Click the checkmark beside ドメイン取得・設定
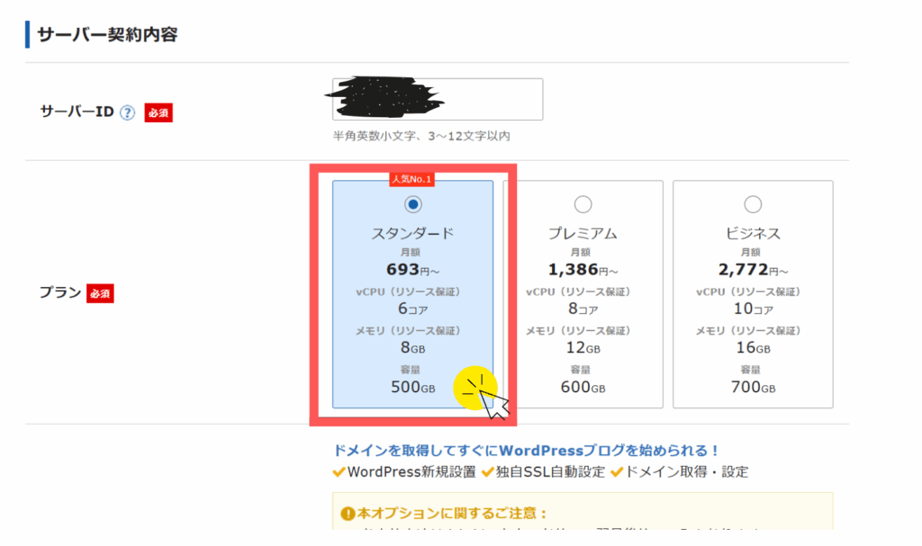Viewport: 922px width, 546px height. click(616, 471)
